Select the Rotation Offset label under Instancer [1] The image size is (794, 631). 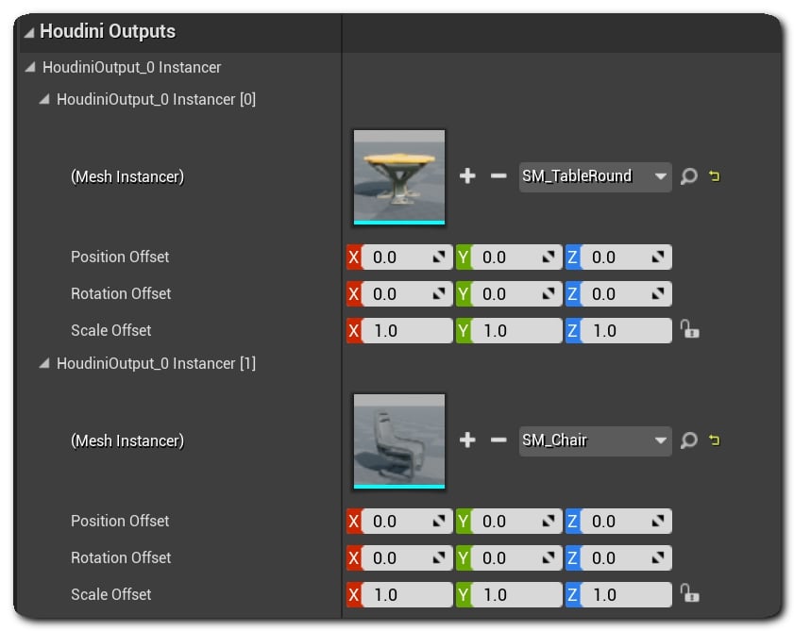[121, 557]
